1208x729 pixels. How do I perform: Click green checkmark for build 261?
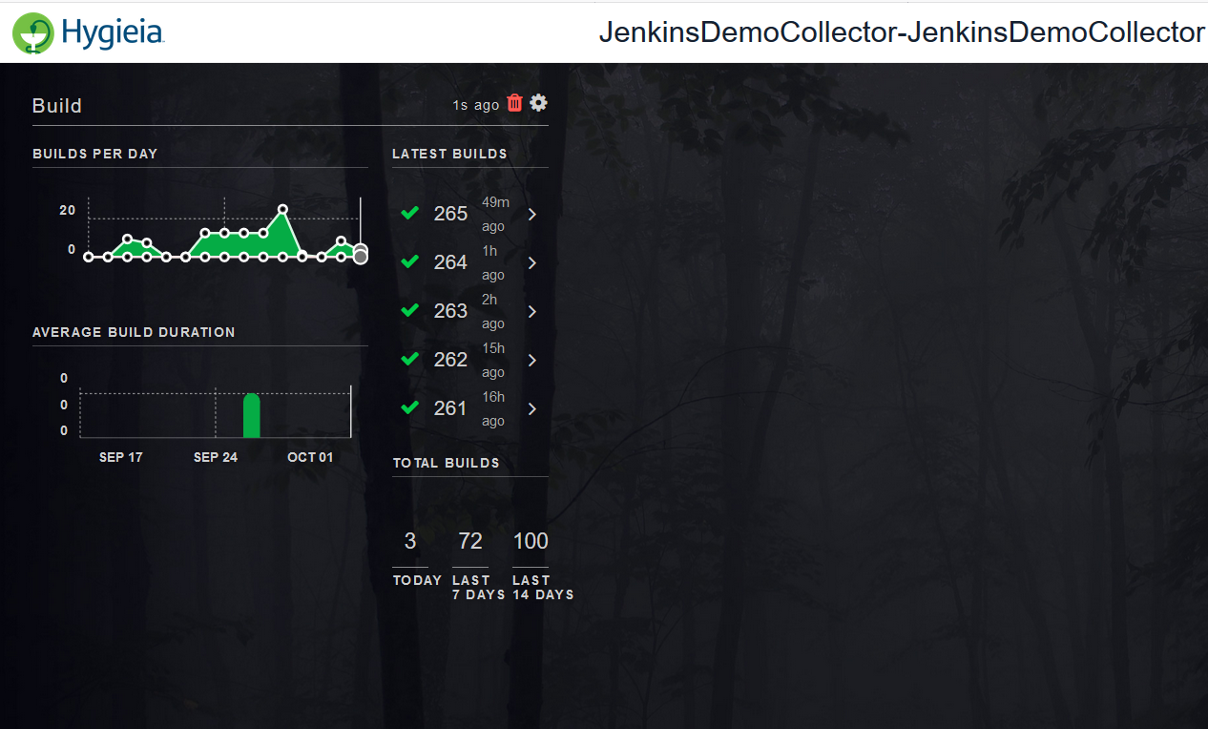click(x=410, y=407)
